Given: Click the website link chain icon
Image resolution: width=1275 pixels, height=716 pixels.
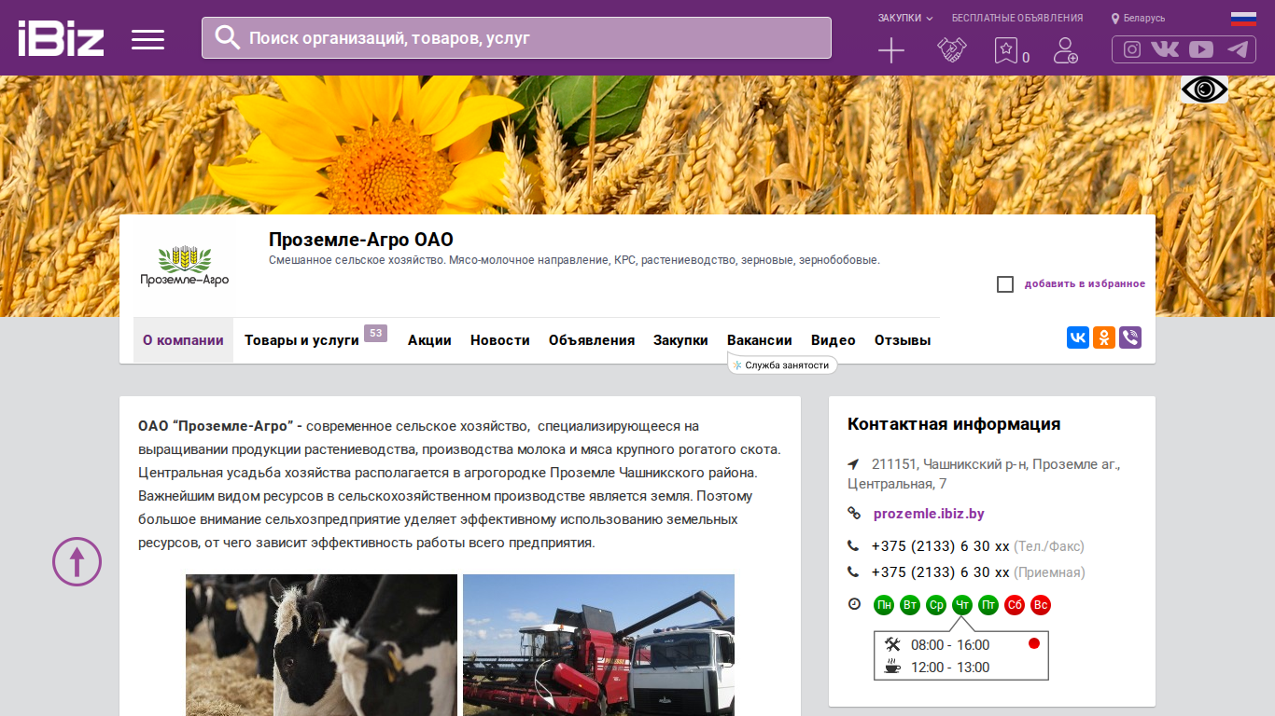Looking at the screenshot, I should click(854, 513).
